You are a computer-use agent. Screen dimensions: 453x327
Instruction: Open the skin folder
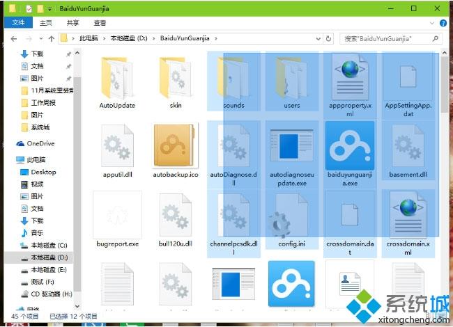tap(176, 82)
